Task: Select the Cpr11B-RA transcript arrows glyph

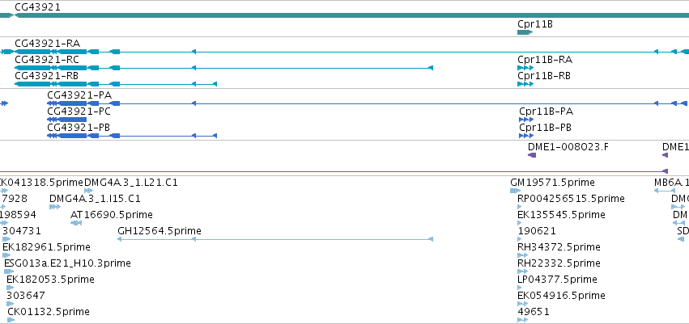Action: pyautogui.click(x=525, y=68)
